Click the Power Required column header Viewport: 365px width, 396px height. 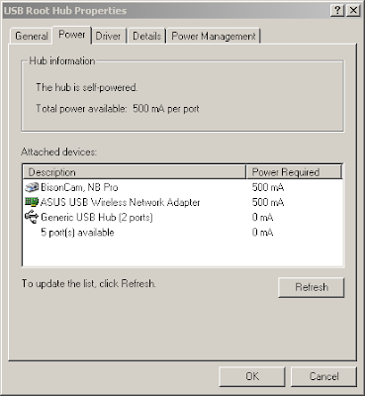294,172
